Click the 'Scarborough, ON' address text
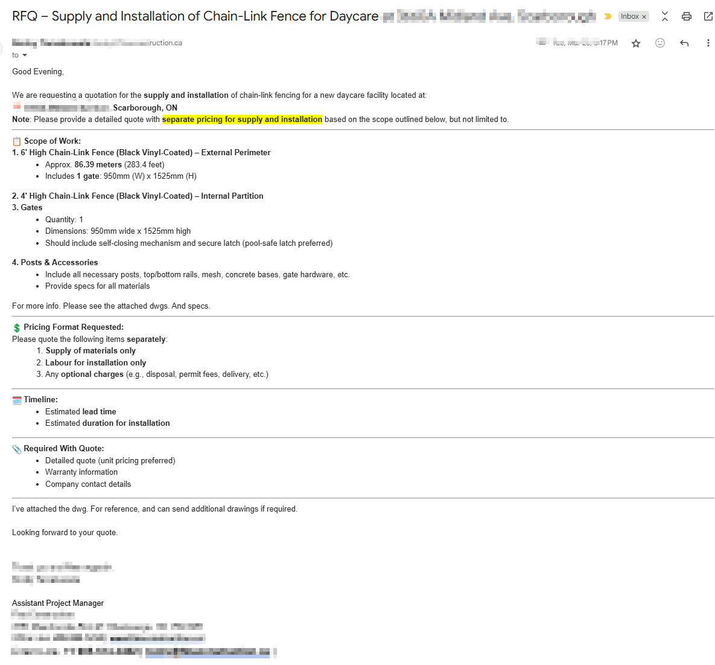The image size is (715, 665). 145,108
